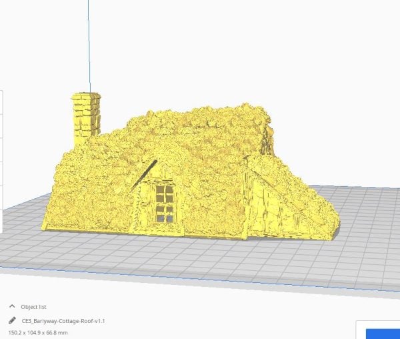Click the model dimensions text 150.2 x 104.9 x 66.8 mm
The width and height of the screenshot is (400, 339).
38,332
